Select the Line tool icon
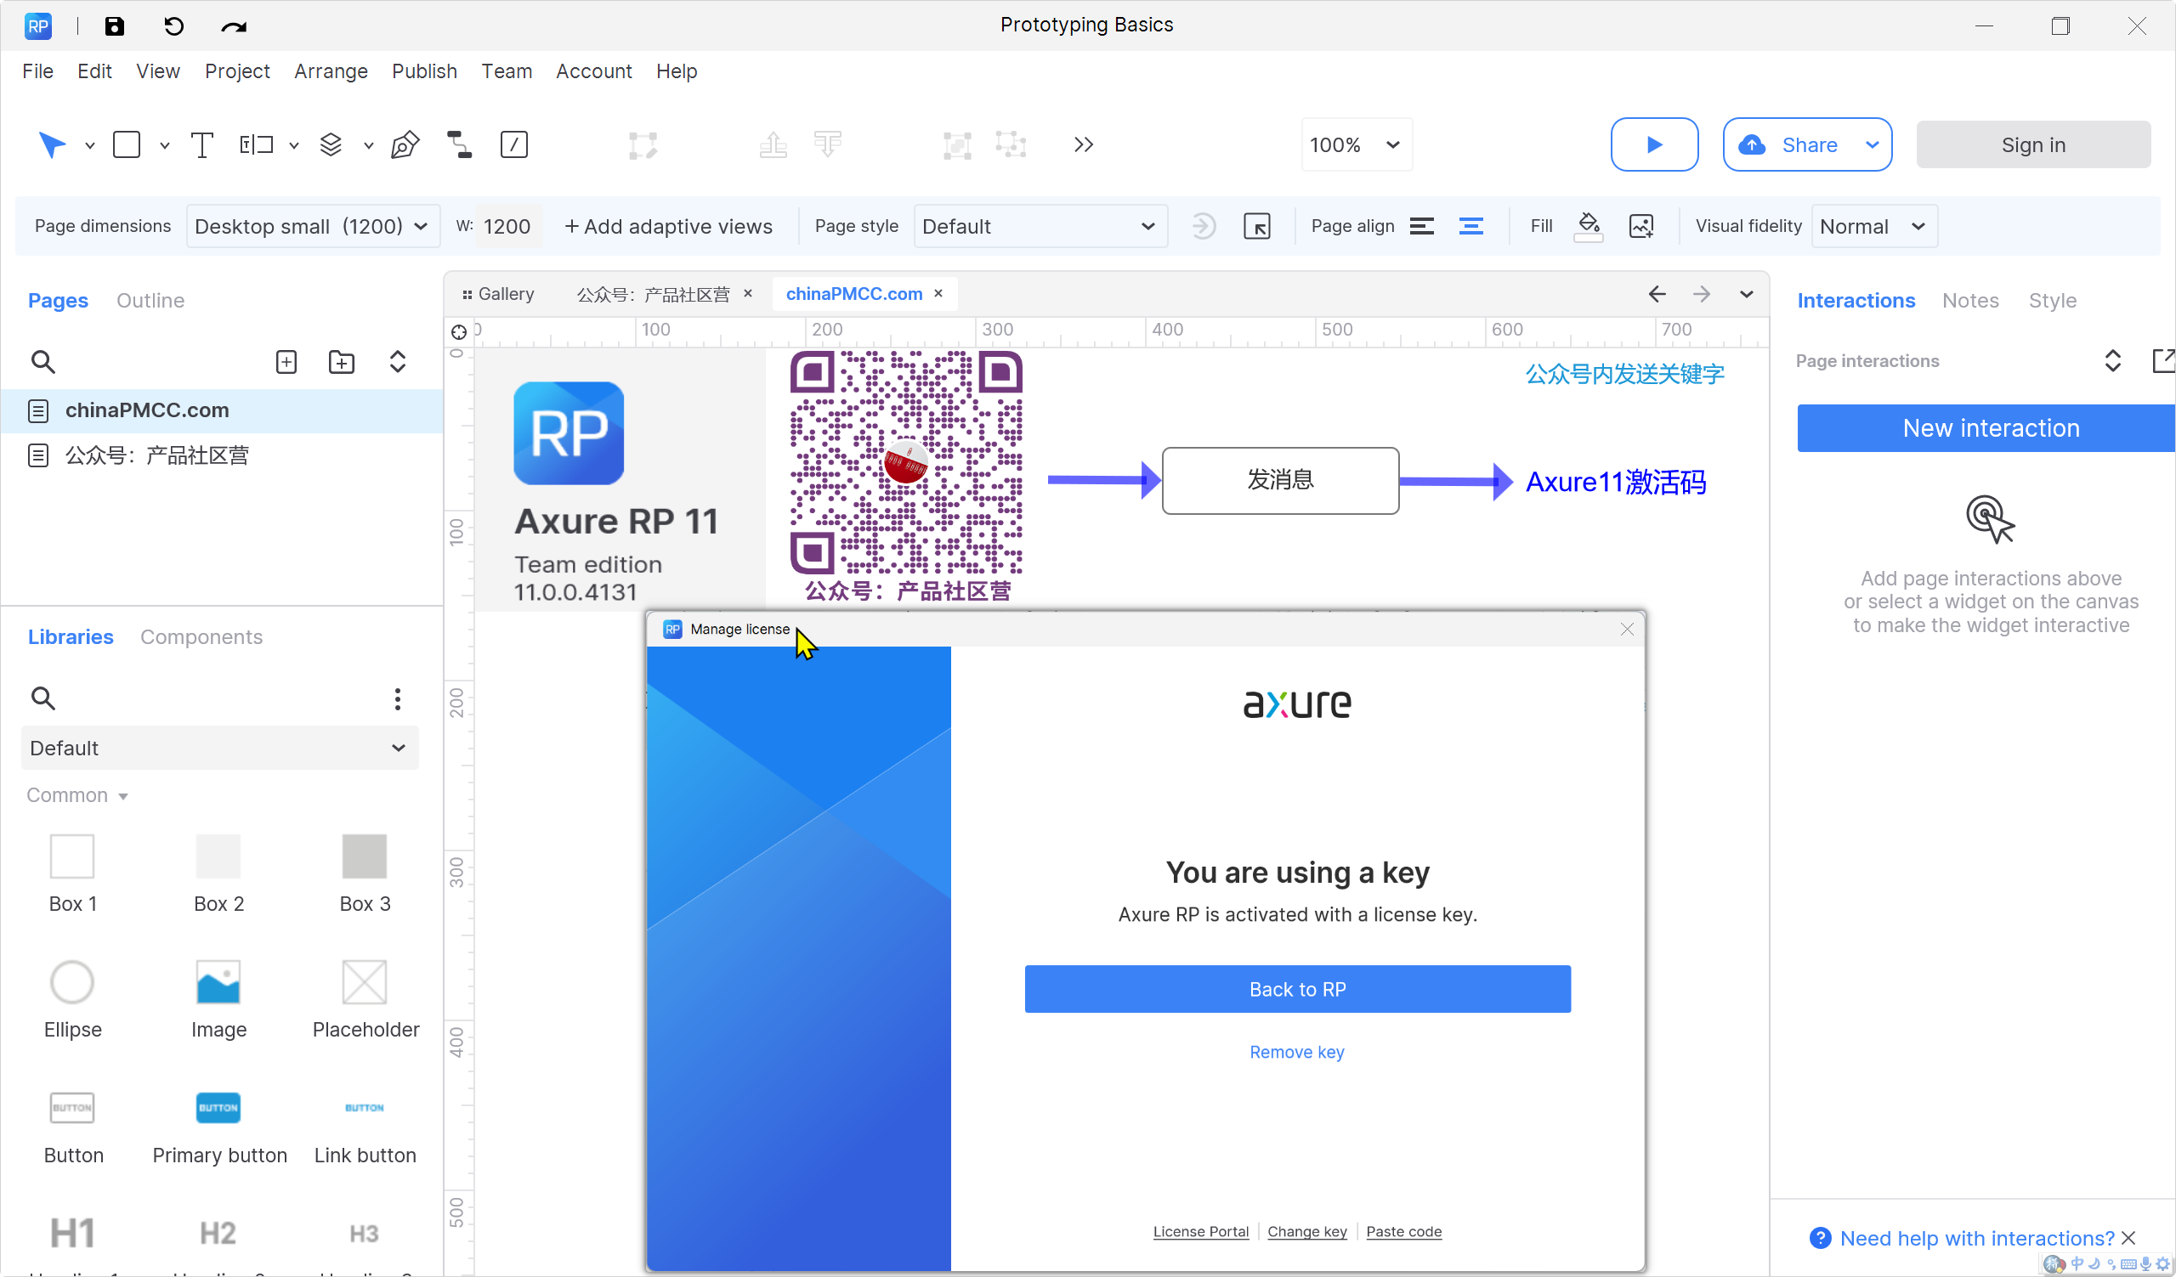 pos(513,144)
